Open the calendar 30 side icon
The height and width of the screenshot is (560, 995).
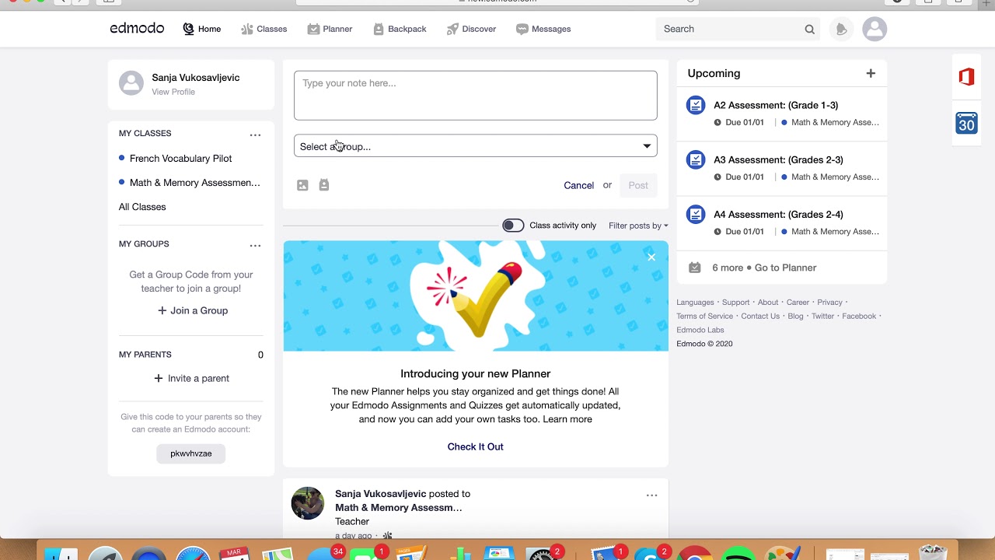click(966, 123)
